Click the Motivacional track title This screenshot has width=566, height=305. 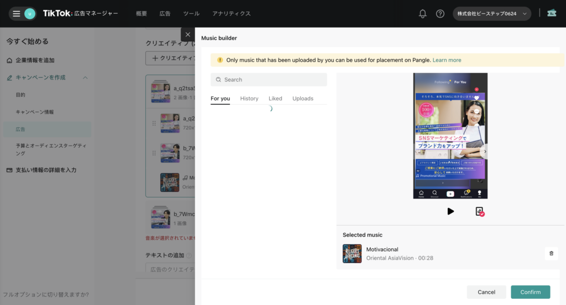pos(382,249)
